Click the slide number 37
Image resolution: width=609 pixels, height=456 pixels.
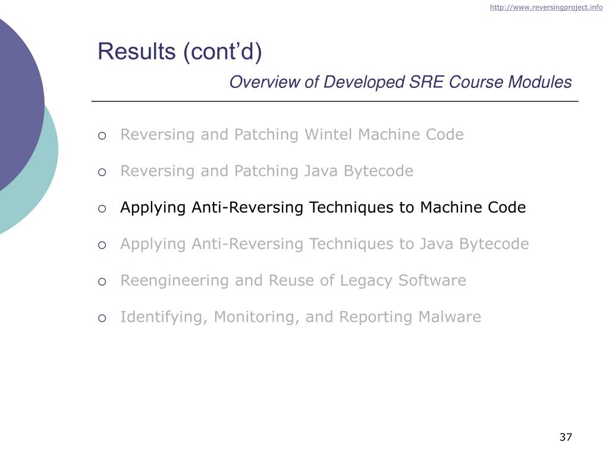click(566, 437)
